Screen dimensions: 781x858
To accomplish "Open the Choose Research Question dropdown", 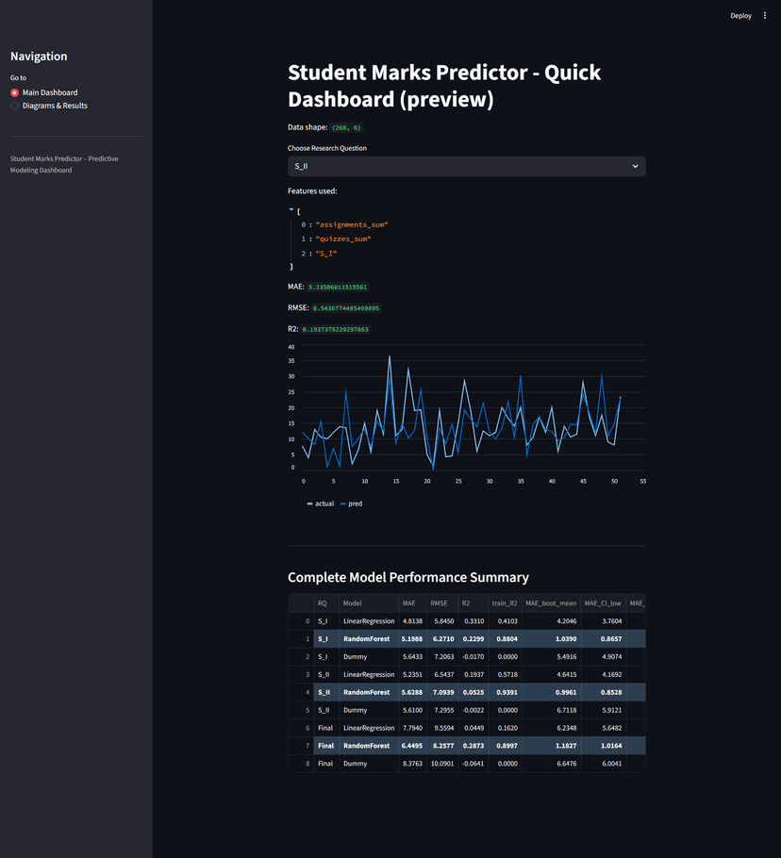I will coord(466,166).
